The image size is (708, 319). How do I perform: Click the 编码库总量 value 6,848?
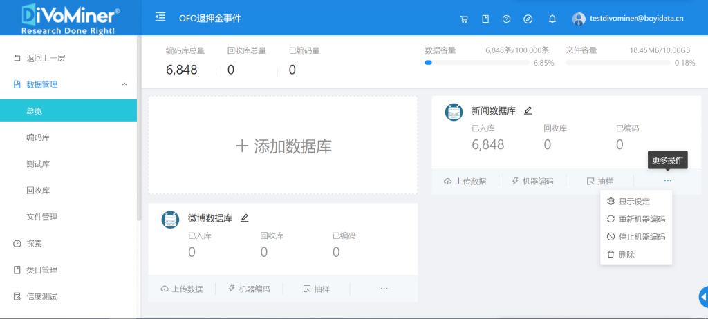coord(182,70)
